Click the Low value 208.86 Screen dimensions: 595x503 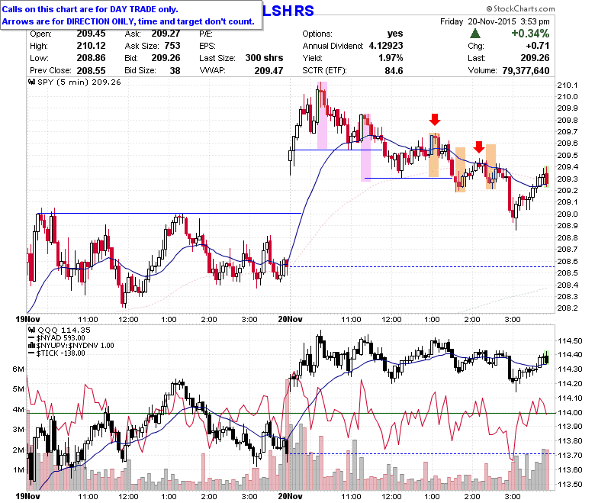click(x=91, y=58)
